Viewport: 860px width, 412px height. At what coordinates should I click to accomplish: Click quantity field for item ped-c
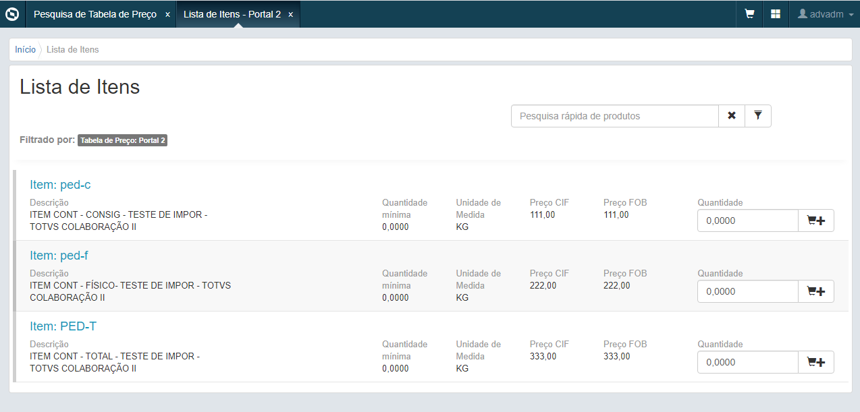tap(748, 220)
